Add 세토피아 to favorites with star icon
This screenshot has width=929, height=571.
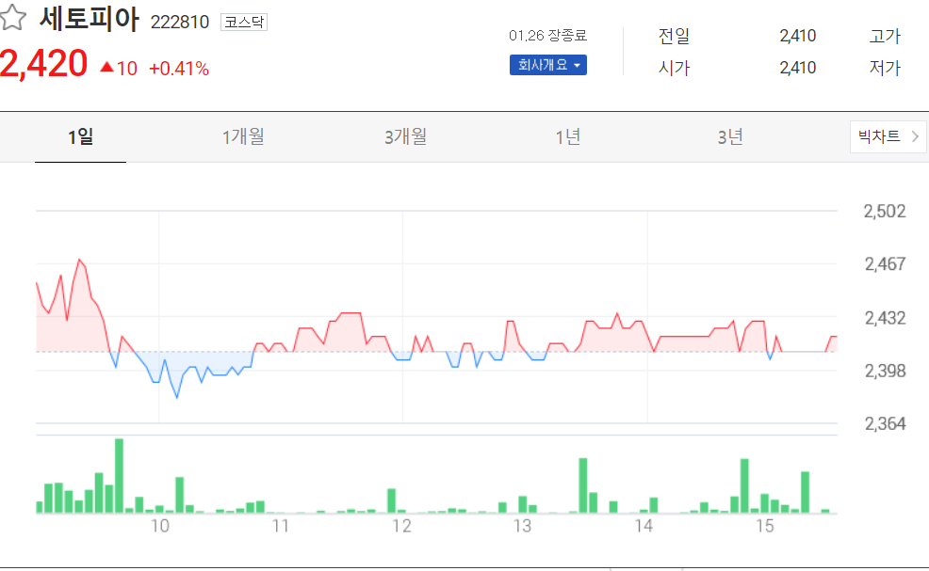[13, 18]
